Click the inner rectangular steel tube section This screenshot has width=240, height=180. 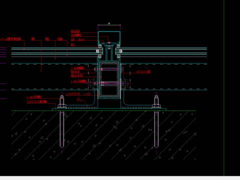point(109,80)
